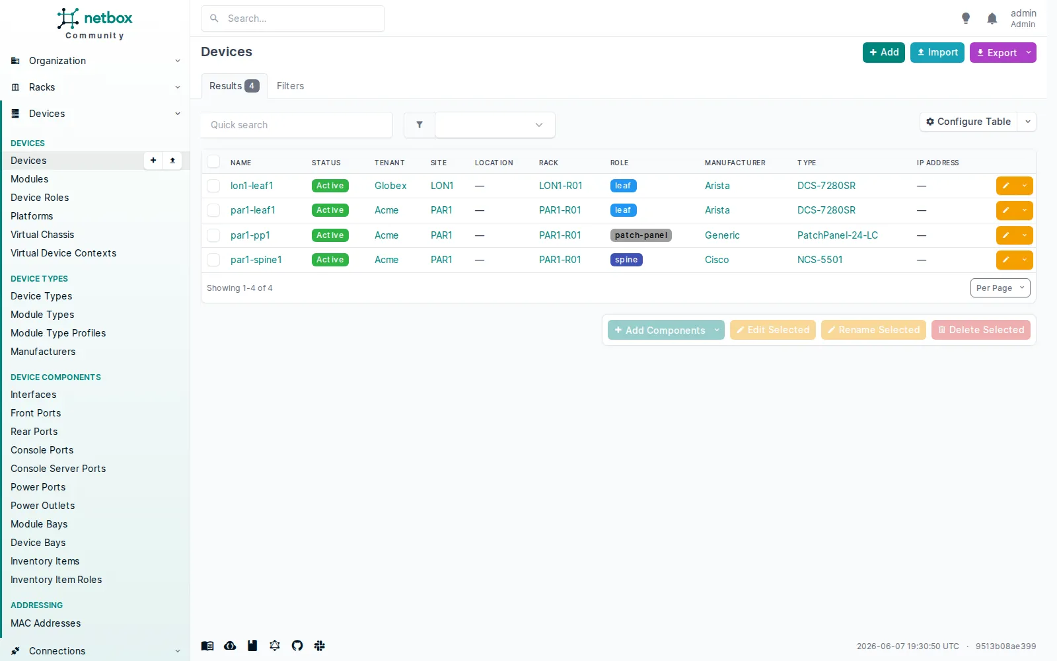Click the leaf badge on lon1-leaf1 row
Viewport: 1057px width, 661px height.
[623, 186]
